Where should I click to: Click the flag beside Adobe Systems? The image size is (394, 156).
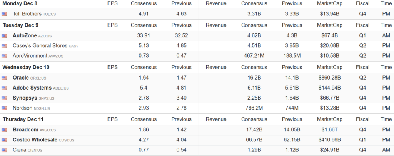click(4, 88)
